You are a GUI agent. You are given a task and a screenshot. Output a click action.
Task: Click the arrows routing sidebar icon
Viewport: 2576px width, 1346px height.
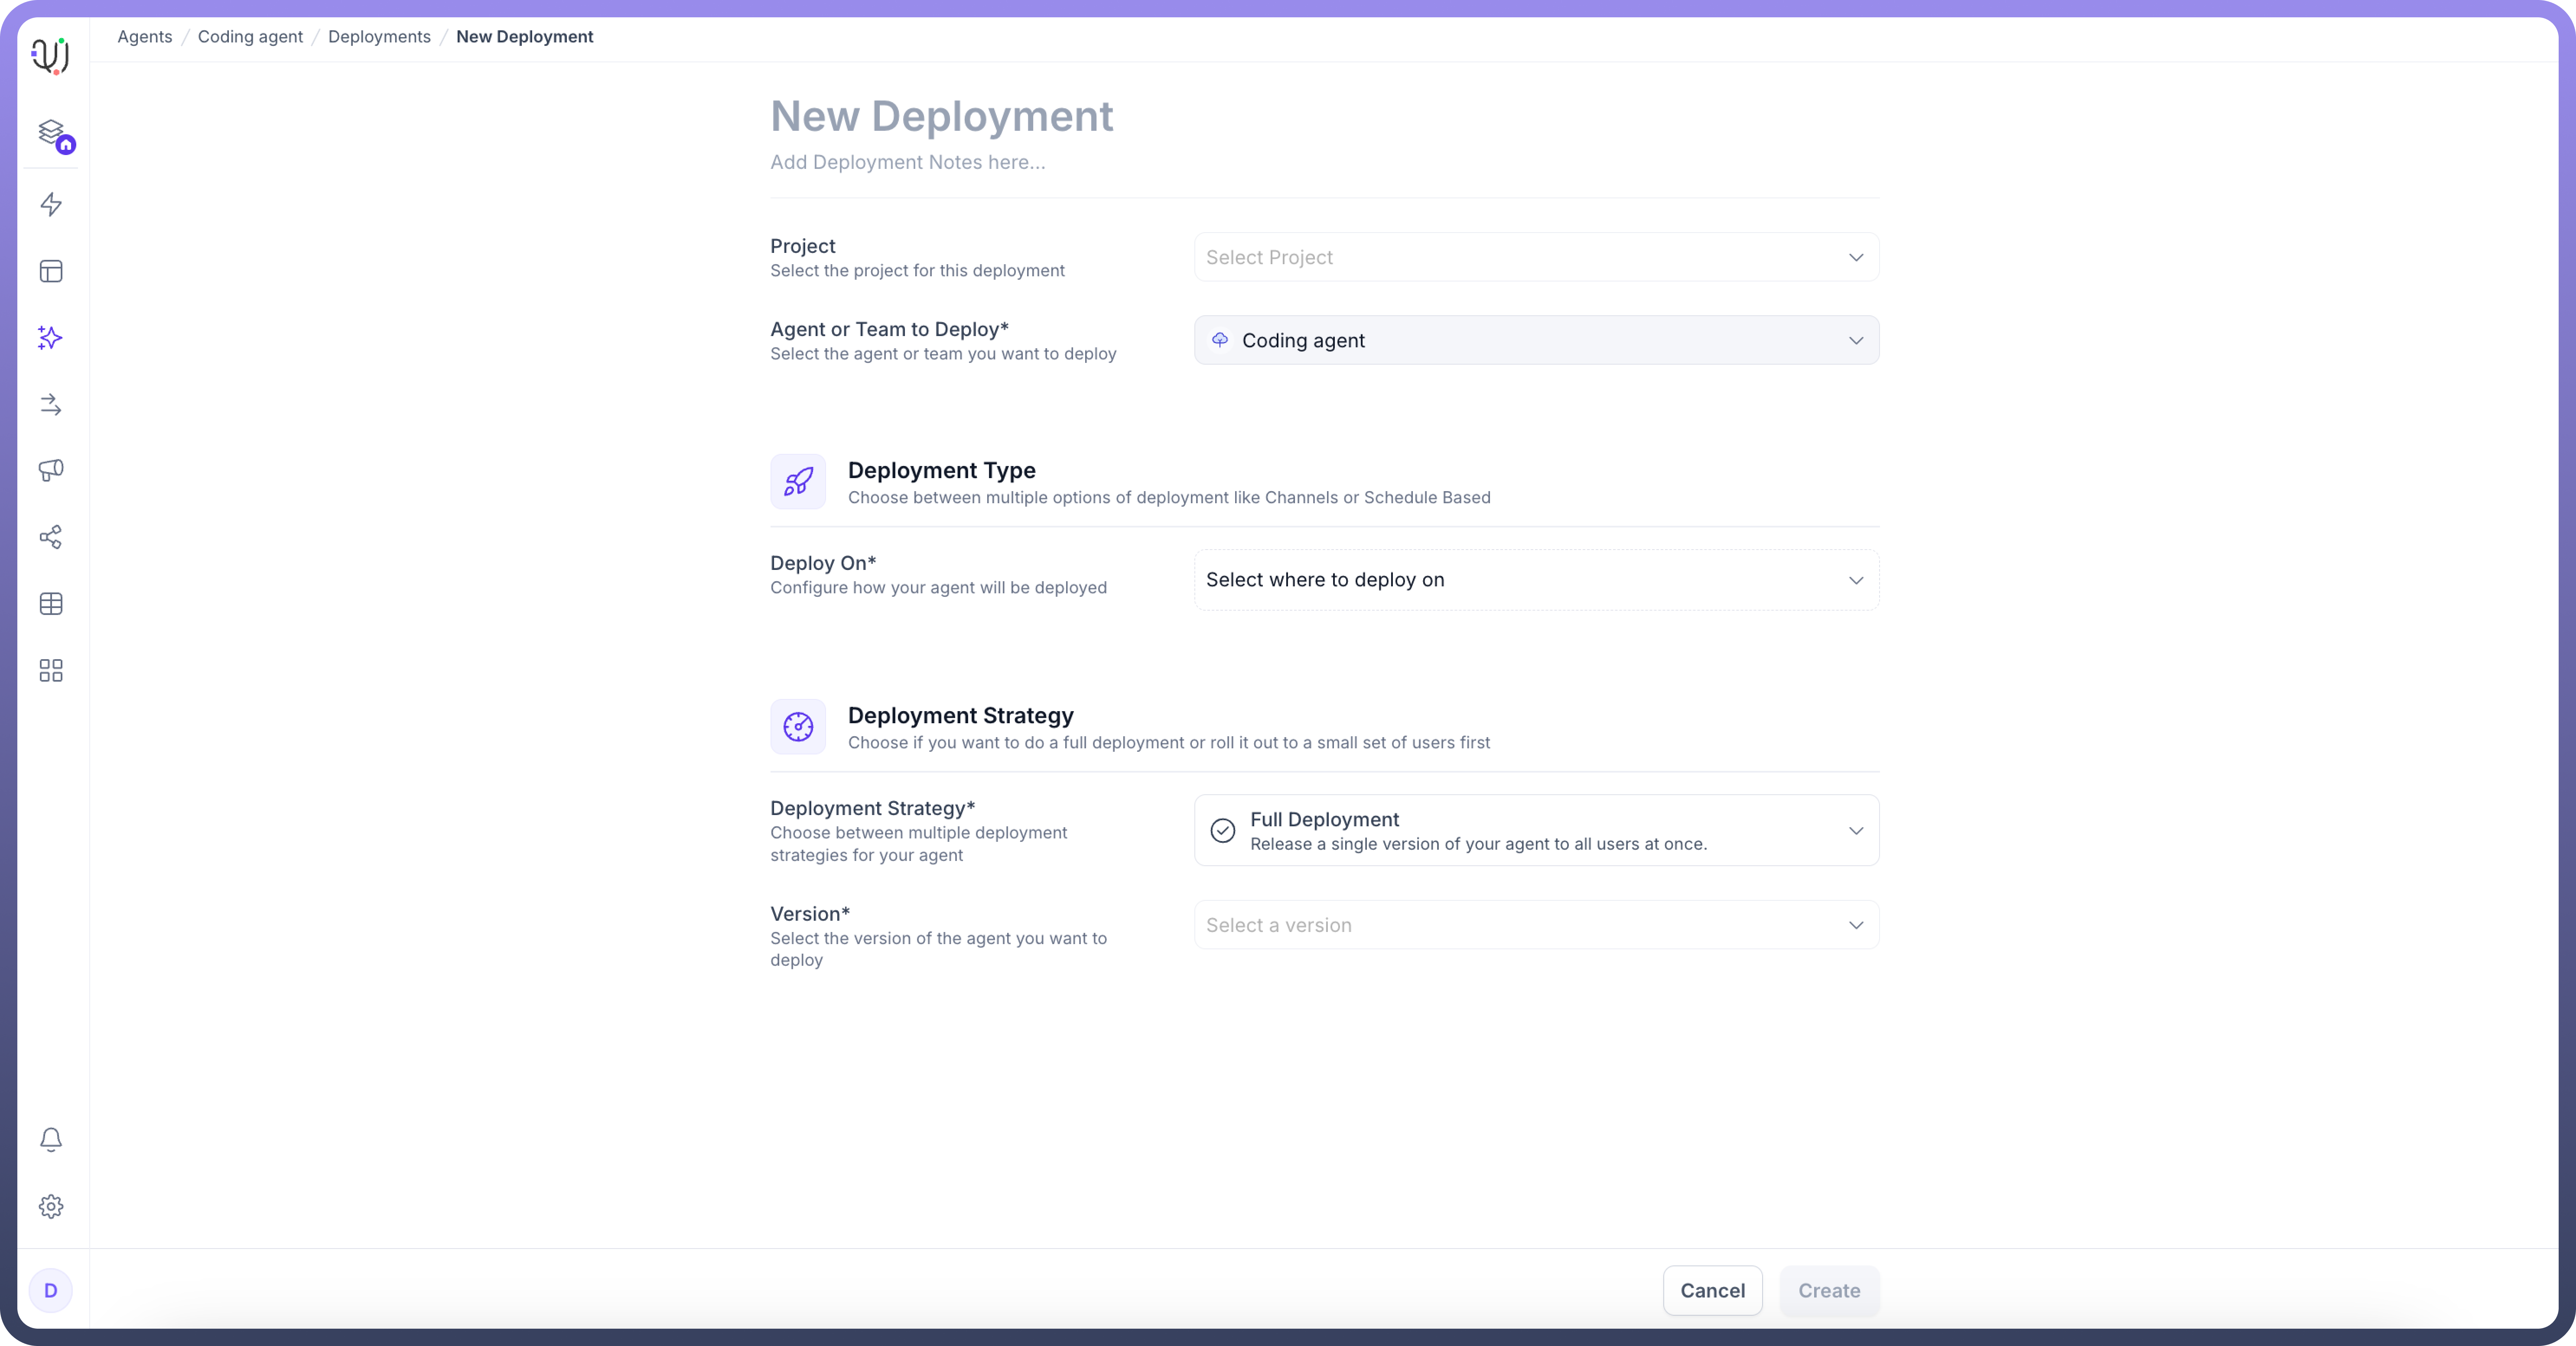tap(51, 404)
